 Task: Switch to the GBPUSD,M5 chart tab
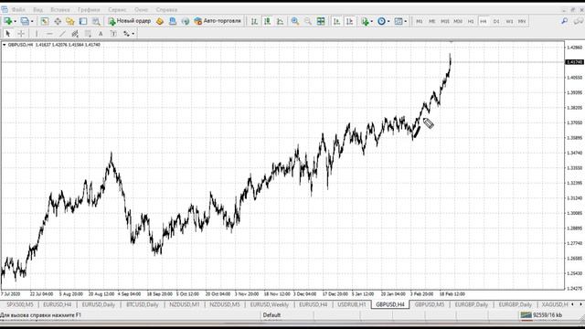tap(430, 304)
